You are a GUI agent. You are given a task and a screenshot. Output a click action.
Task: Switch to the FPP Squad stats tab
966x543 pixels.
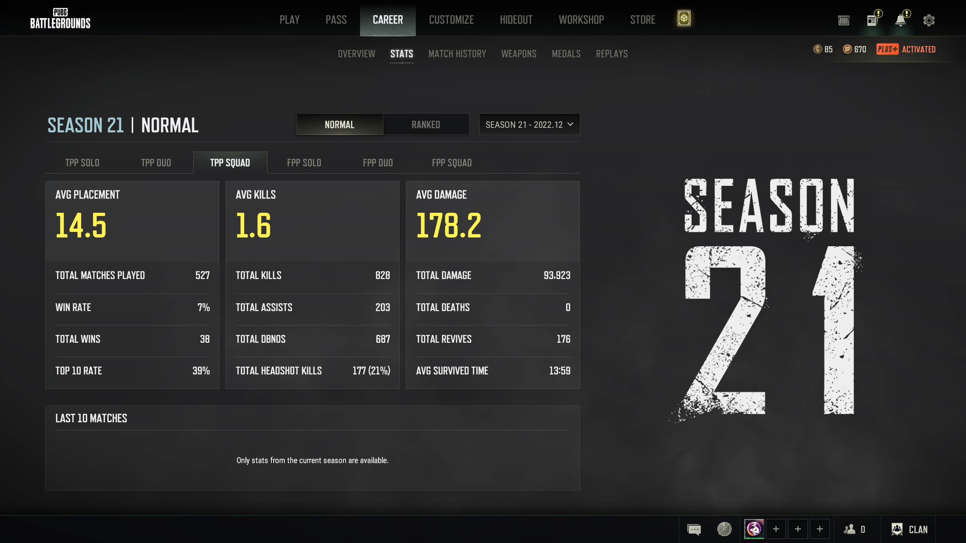coord(452,163)
